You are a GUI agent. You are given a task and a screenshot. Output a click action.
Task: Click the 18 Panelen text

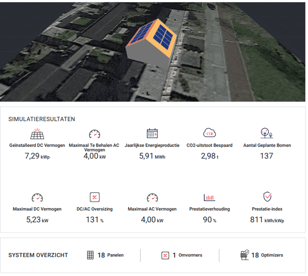point(111,255)
